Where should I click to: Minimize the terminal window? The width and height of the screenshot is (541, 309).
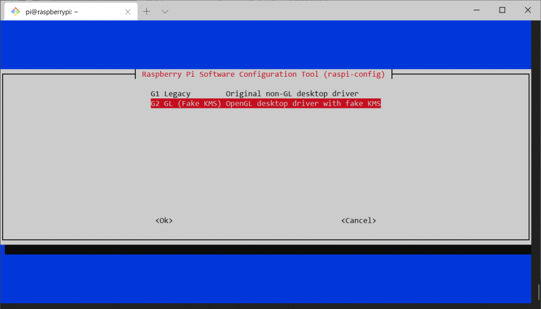pos(477,10)
